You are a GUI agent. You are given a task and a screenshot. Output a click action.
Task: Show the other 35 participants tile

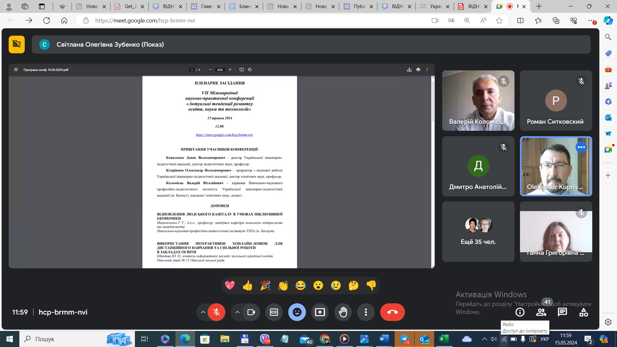tap(478, 232)
